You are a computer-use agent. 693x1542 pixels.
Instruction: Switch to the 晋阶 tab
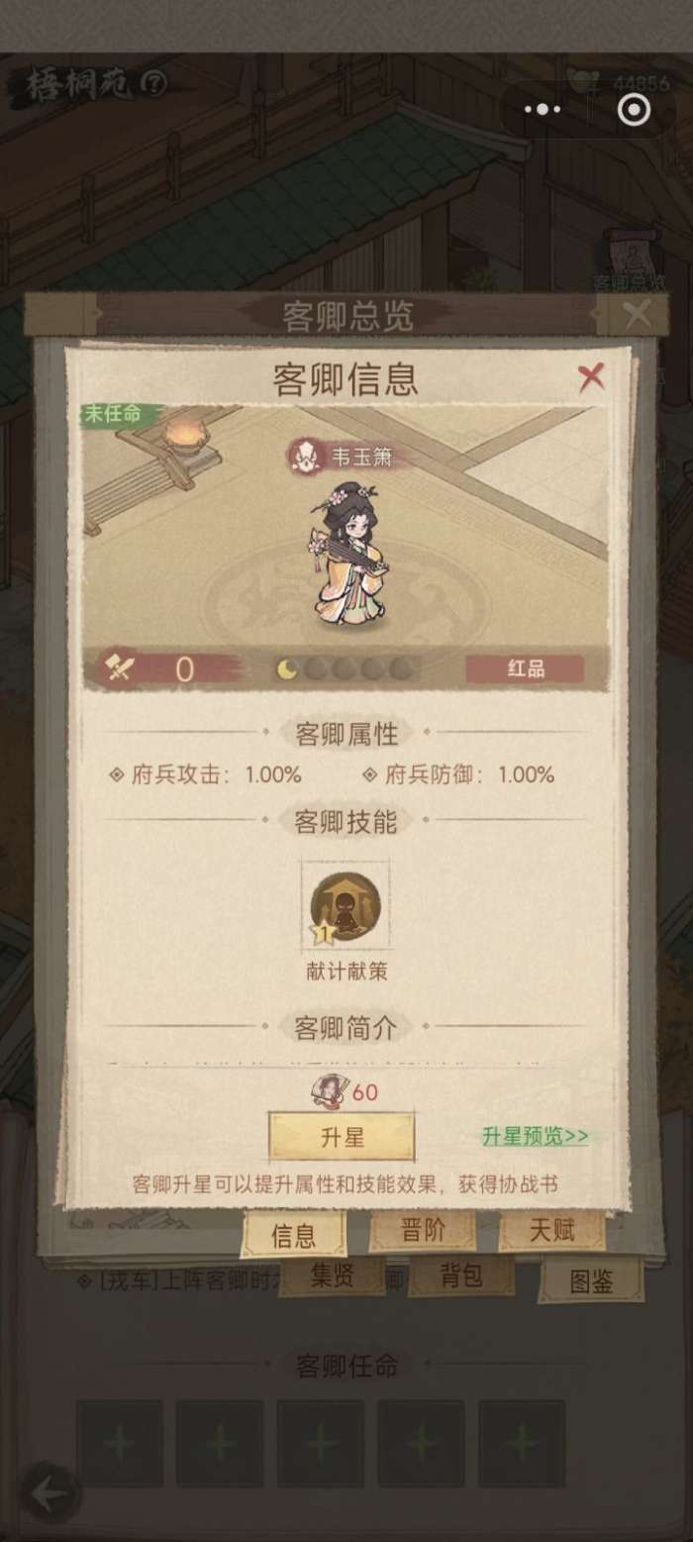point(423,1230)
